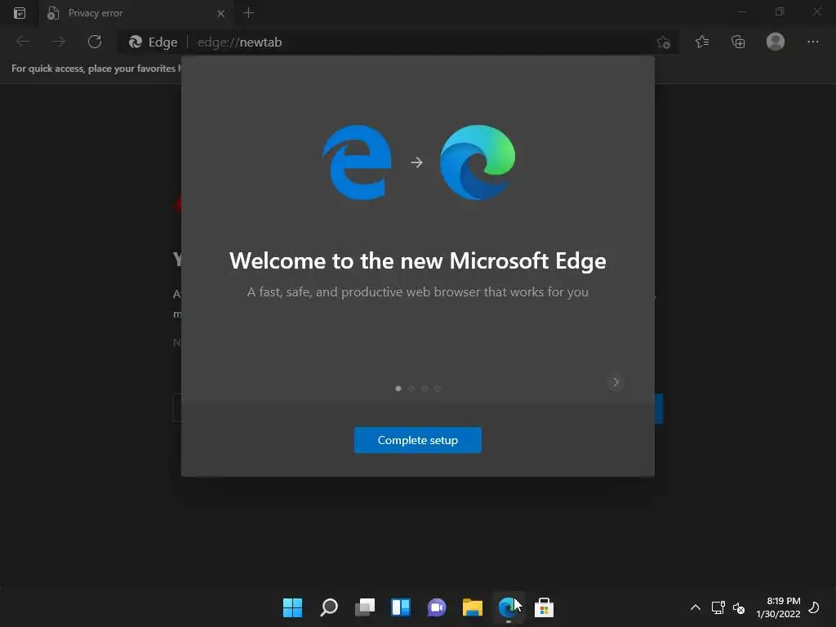Open a new tab with plus button
This screenshot has height=627, width=836.
(248, 13)
